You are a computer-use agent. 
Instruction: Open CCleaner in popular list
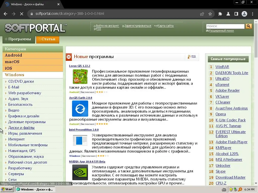pos(223,102)
